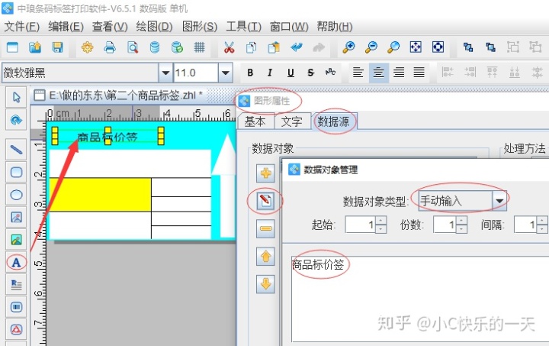The height and width of the screenshot is (346, 549).
Task: Open the font size dropdown
Action: (226, 73)
